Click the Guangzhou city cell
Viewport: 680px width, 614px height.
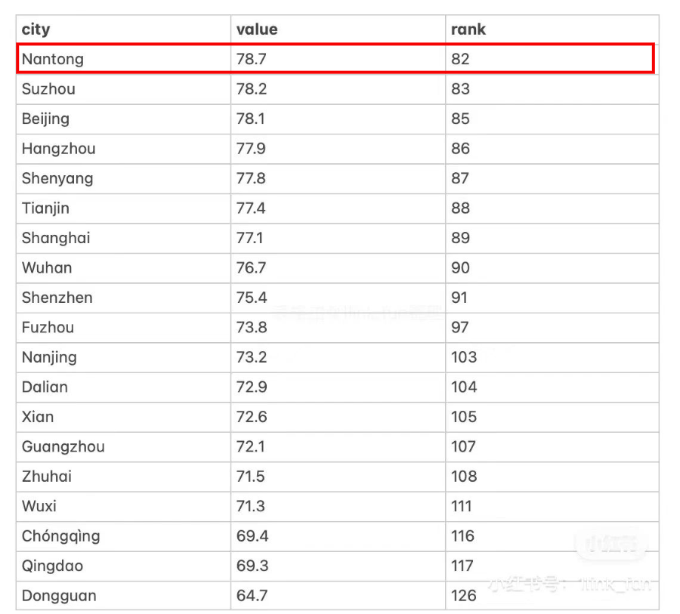pyautogui.click(x=124, y=446)
